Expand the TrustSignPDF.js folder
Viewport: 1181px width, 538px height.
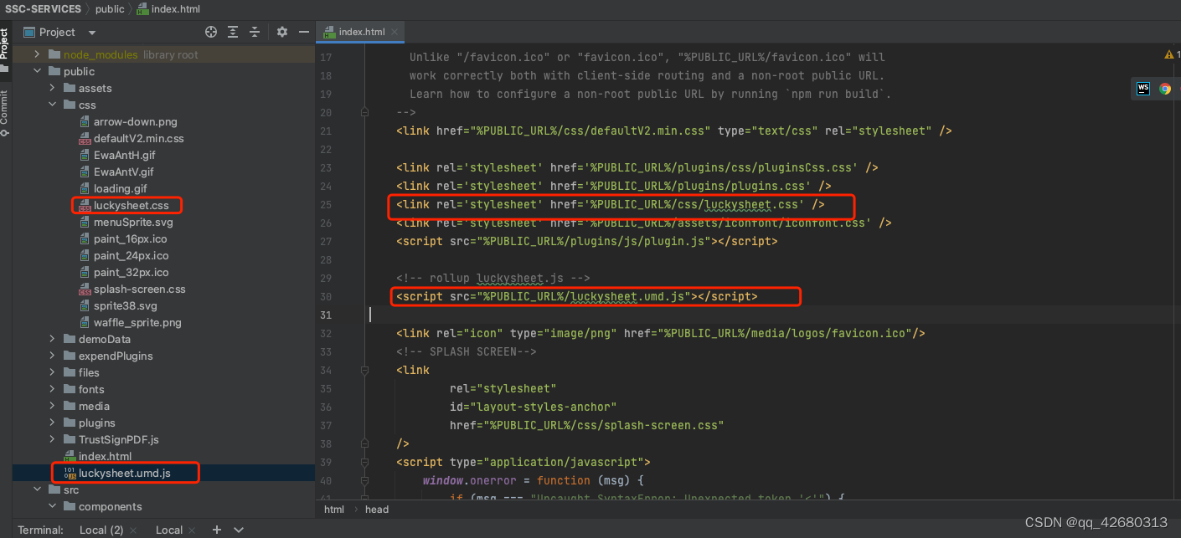[51, 439]
